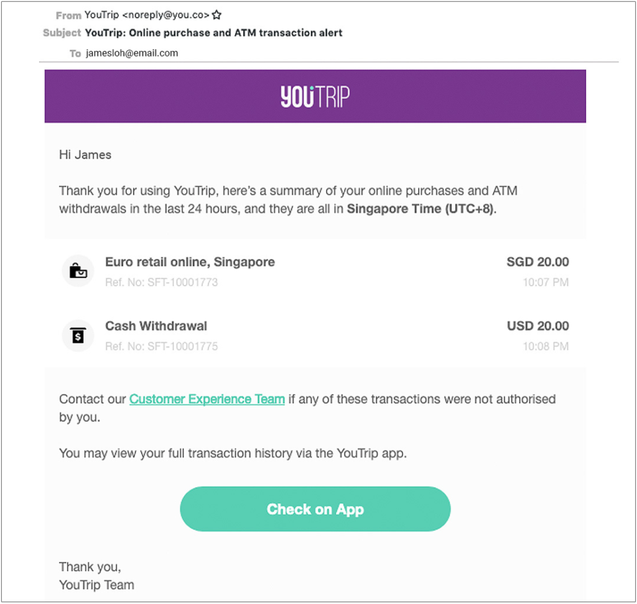
Task: Click the Singapore Time (UTC+8) bold text
Action: pyautogui.click(x=421, y=209)
